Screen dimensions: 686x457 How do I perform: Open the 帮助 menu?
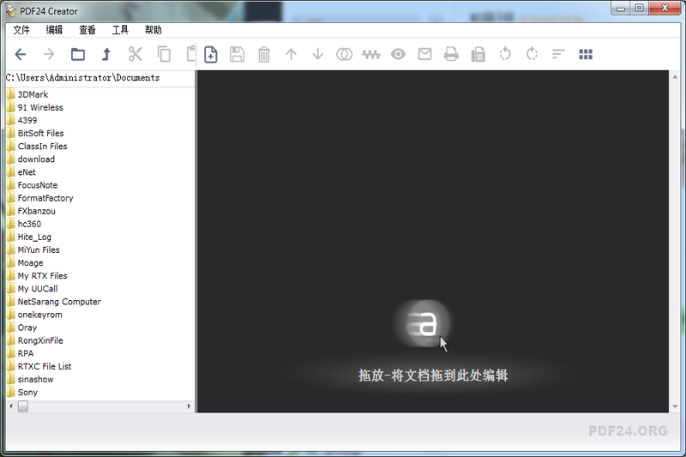(x=153, y=29)
